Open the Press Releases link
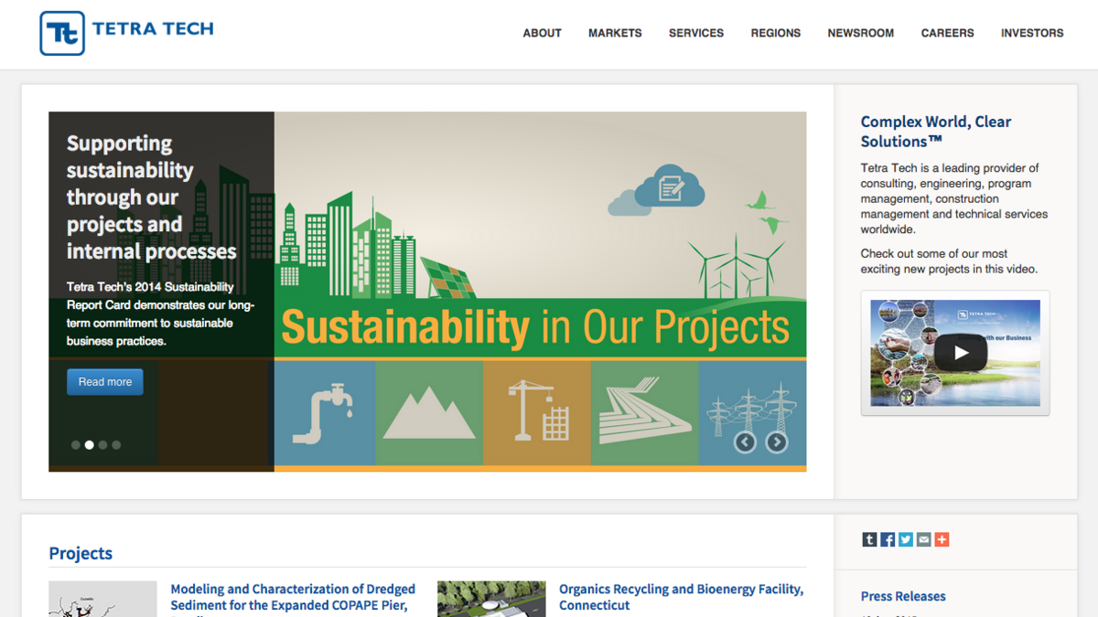1098x617 pixels. (x=903, y=596)
